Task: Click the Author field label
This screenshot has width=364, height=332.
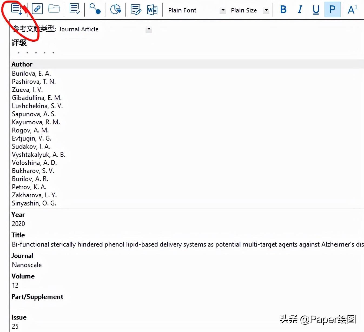Action: [22, 64]
